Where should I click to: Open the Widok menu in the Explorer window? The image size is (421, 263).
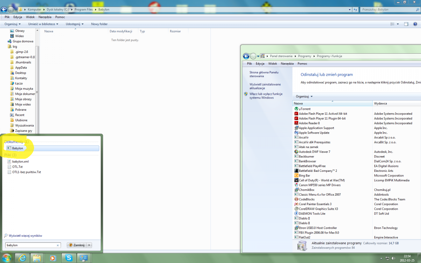tap(30, 17)
